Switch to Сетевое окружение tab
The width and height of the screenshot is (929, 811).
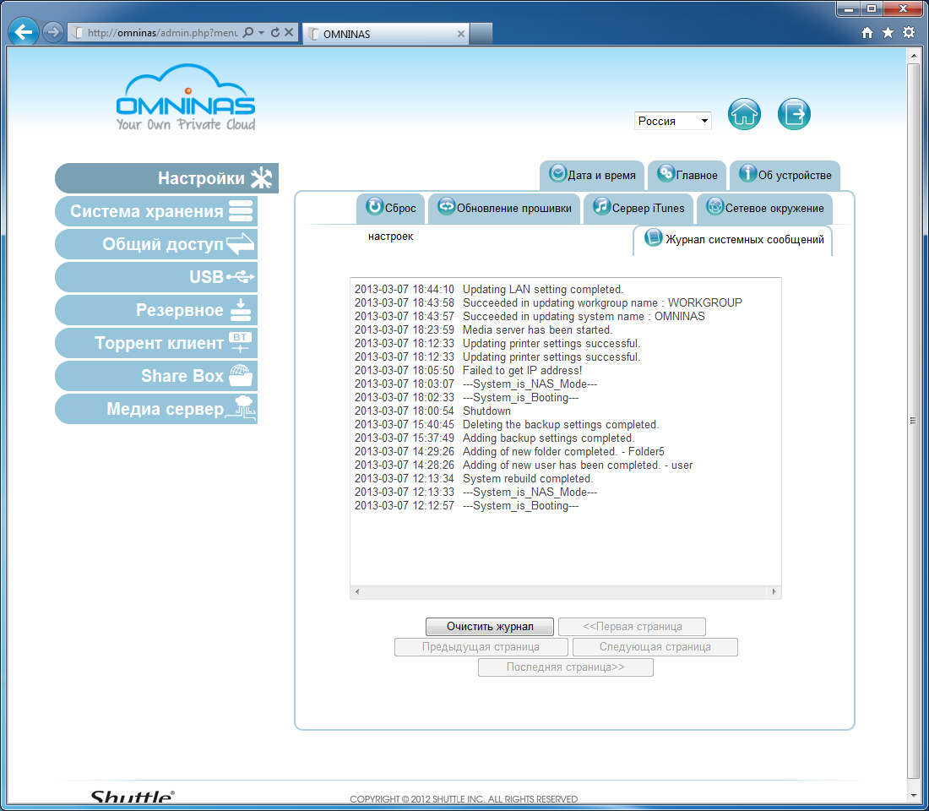[x=764, y=209]
